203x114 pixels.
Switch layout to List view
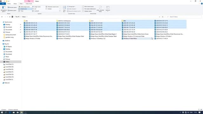coord(34,9)
